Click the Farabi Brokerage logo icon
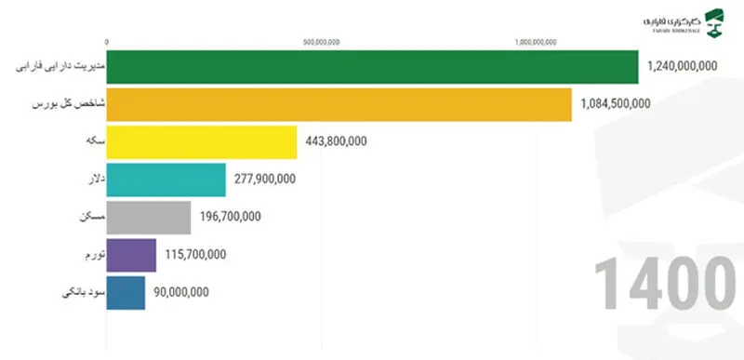Viewport: 744px width, 360px height. tap(714, 23)
